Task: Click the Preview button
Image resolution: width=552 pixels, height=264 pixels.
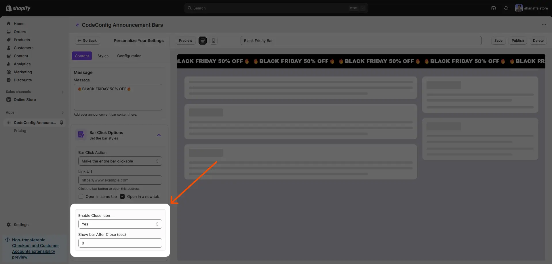Action: pos(186,41)
